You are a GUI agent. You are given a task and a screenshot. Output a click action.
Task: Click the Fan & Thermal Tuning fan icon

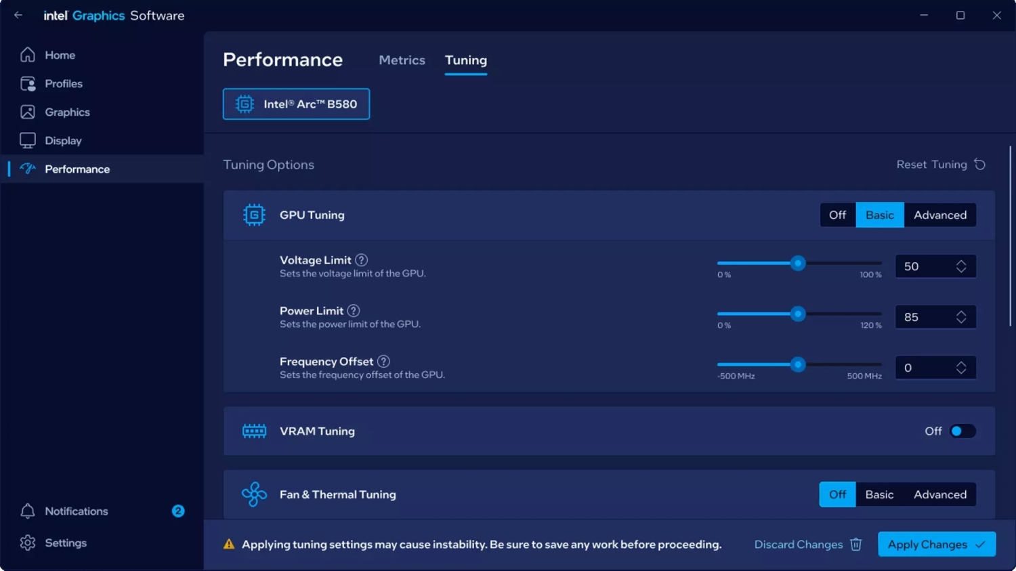click(x=253, y=494)
